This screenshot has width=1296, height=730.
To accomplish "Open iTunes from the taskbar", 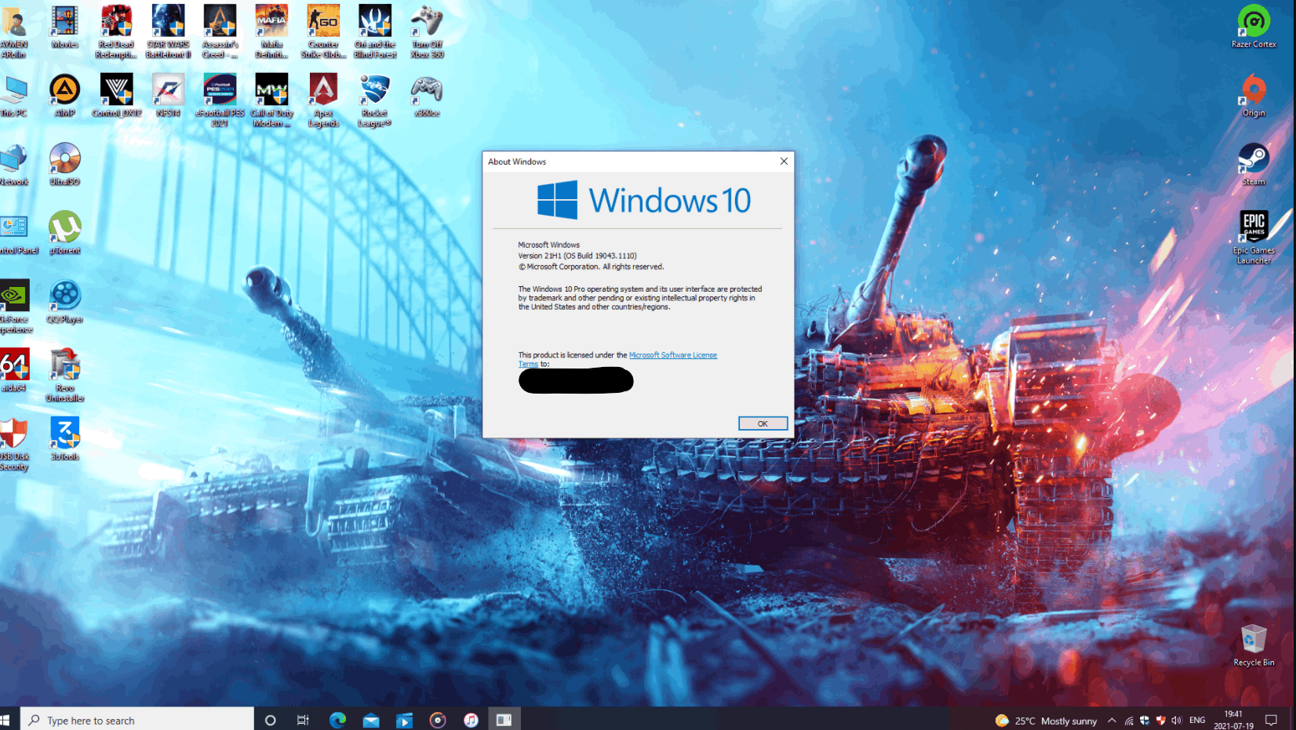I will tap(471, 720).
